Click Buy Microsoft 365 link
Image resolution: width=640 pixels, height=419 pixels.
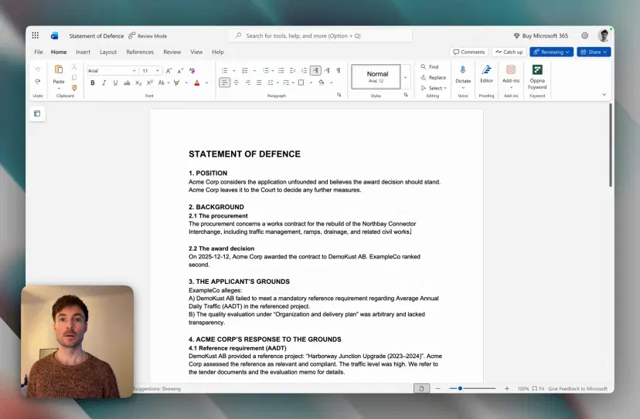(541, 35)
